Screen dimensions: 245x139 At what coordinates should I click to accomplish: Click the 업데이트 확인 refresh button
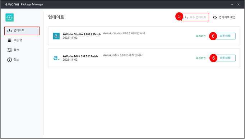click(x=224, y=17)
